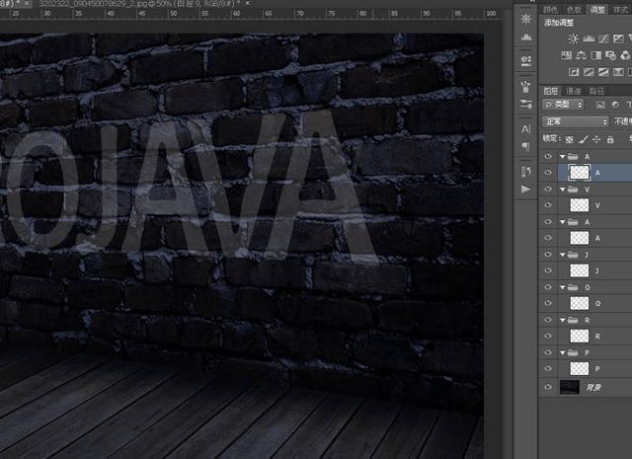
Task: Add a Curves adjustment layer
Action: tap(603, 38)
